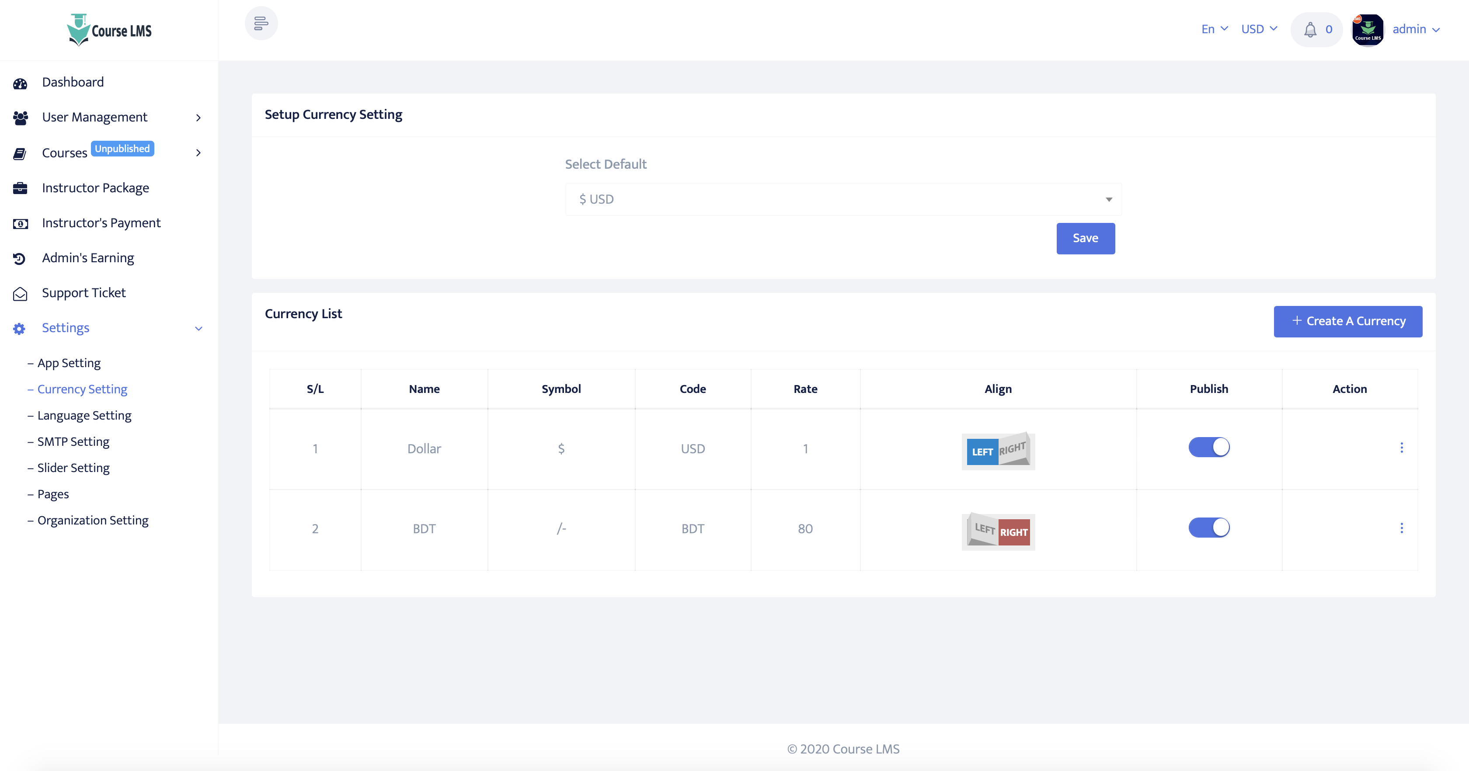Open notifications bell icon
This screenshot has height=771, width=1469.
(1310, 30)
